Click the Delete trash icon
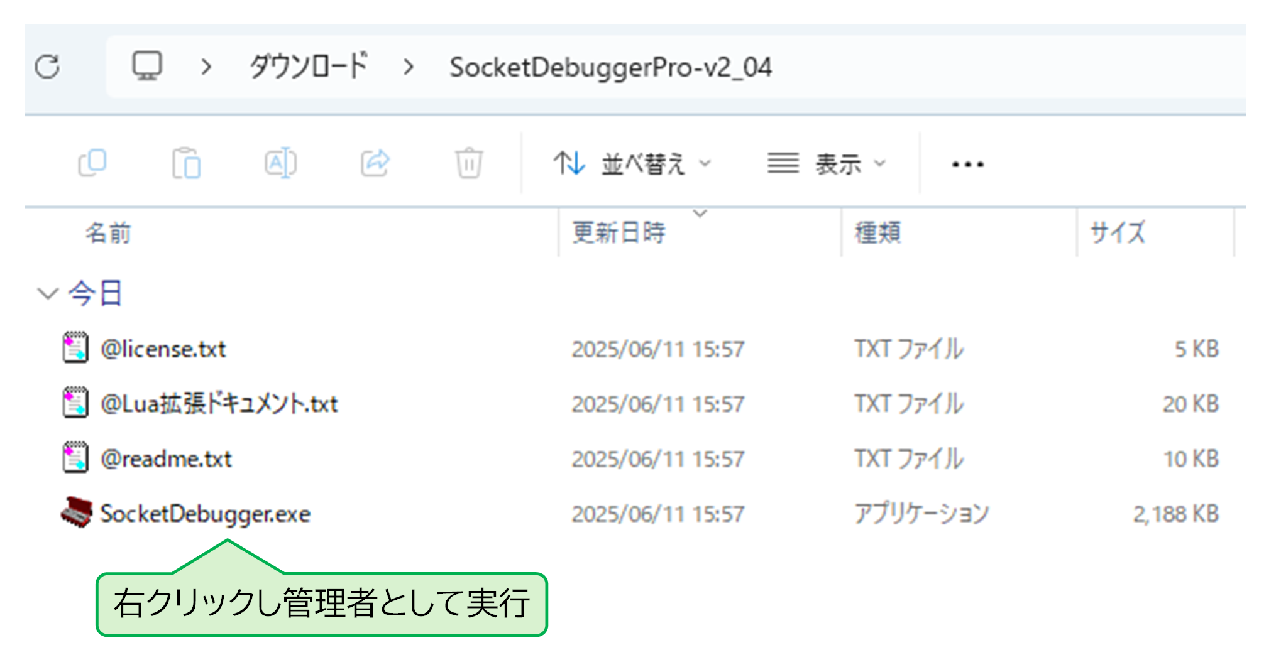Image resolution: width=1276 pixels, height=650 pixels. tap(468, 163)
